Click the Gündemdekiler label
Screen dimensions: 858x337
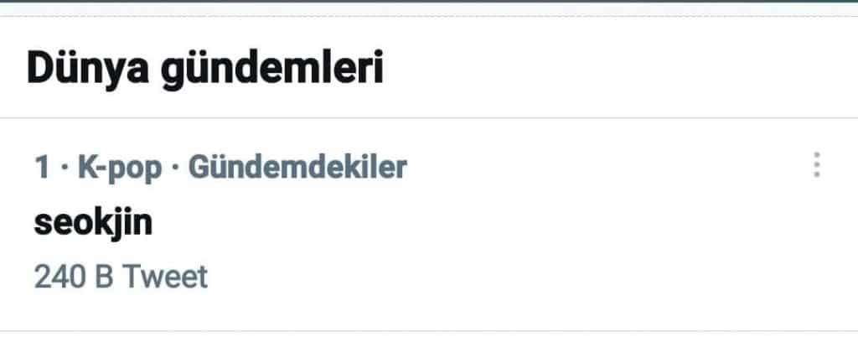point(297,167)
